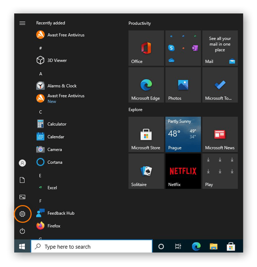The width and height of the screenshot is (257, 267).
Task: Open the Mail tile
Action: click(220, 48)
